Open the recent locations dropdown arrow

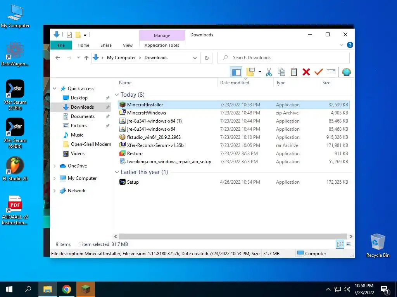[78, 58]
